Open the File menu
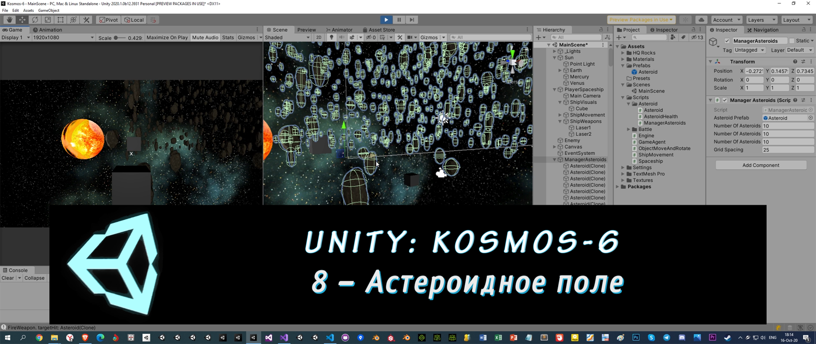The height and width of the screenshot is (344, 816). point(5,10)
